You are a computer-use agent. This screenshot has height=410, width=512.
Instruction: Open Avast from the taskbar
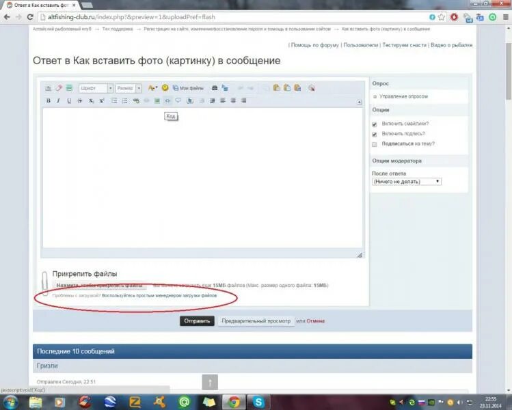(159, 402)
